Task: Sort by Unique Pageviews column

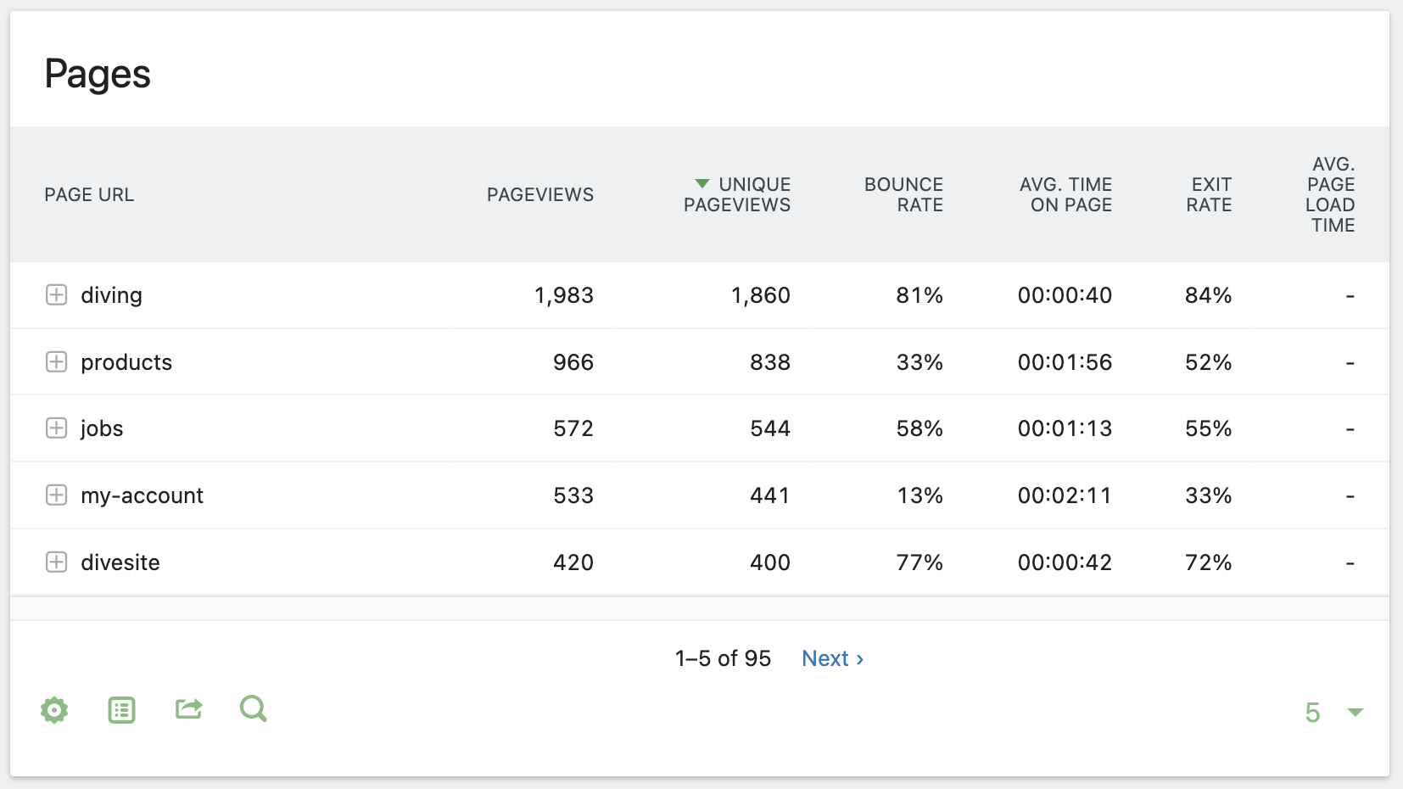Action: (x=737, y=195)
